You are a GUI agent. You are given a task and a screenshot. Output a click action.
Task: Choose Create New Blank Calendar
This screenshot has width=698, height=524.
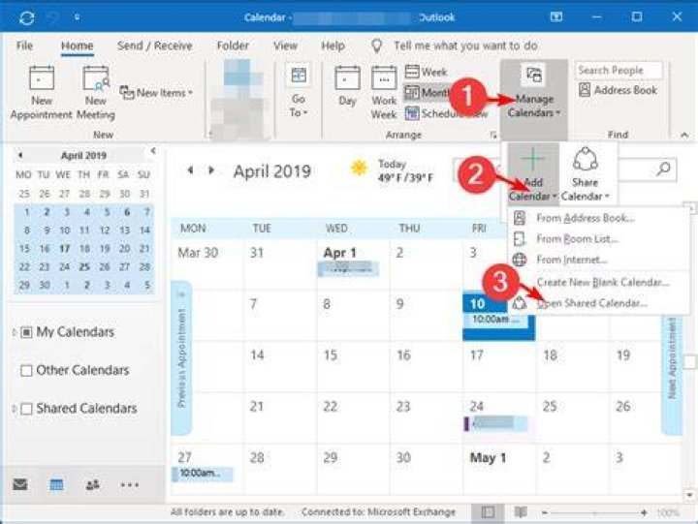pyautogui.click(x=603, y=283)
